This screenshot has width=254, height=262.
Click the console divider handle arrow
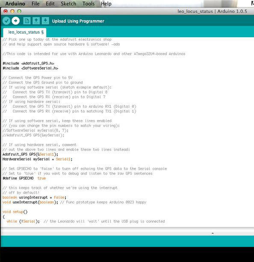(213, 233)
